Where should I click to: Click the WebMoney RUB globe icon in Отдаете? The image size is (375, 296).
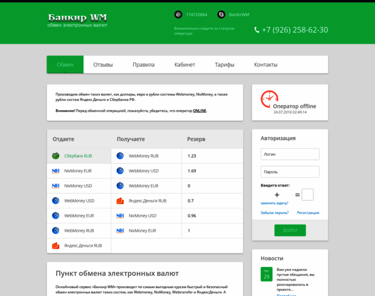tap(56, 230)
